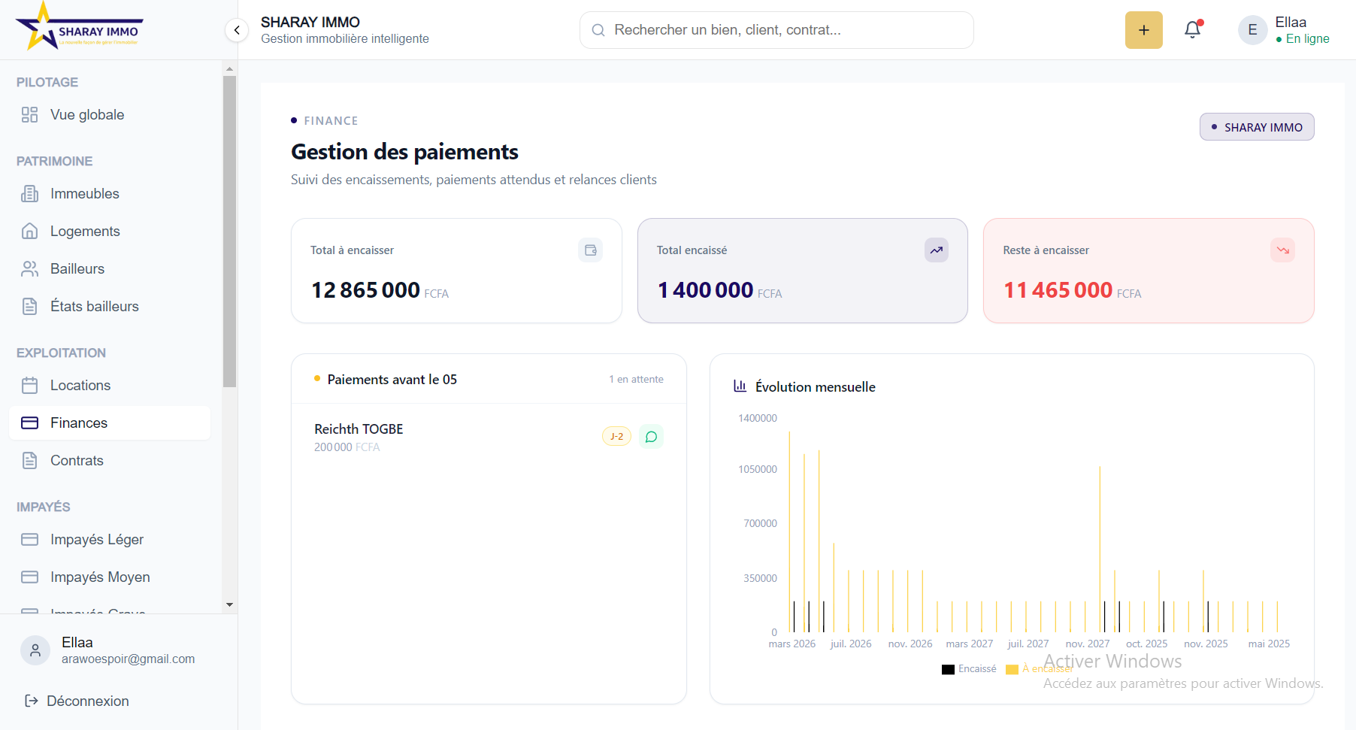
Task: Open the message icon for Reichth TOGBE
Action: click(651, 437)
